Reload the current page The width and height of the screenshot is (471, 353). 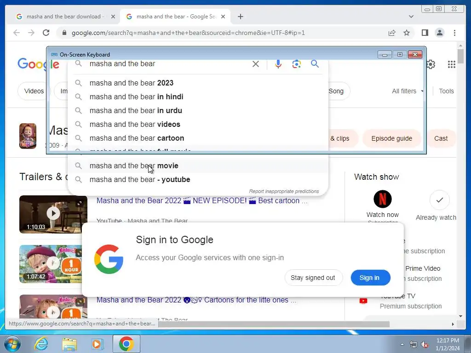coord(46,33)
